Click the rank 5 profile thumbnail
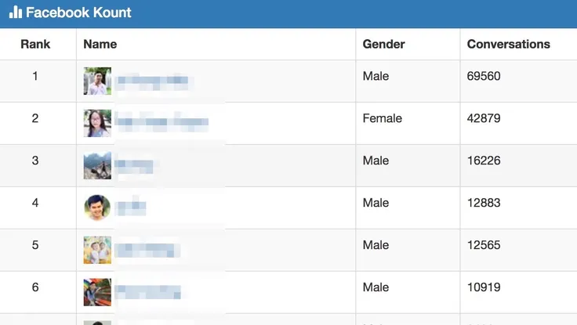The height and width of the screenshot is (325, 577). [x=97, y=250]
